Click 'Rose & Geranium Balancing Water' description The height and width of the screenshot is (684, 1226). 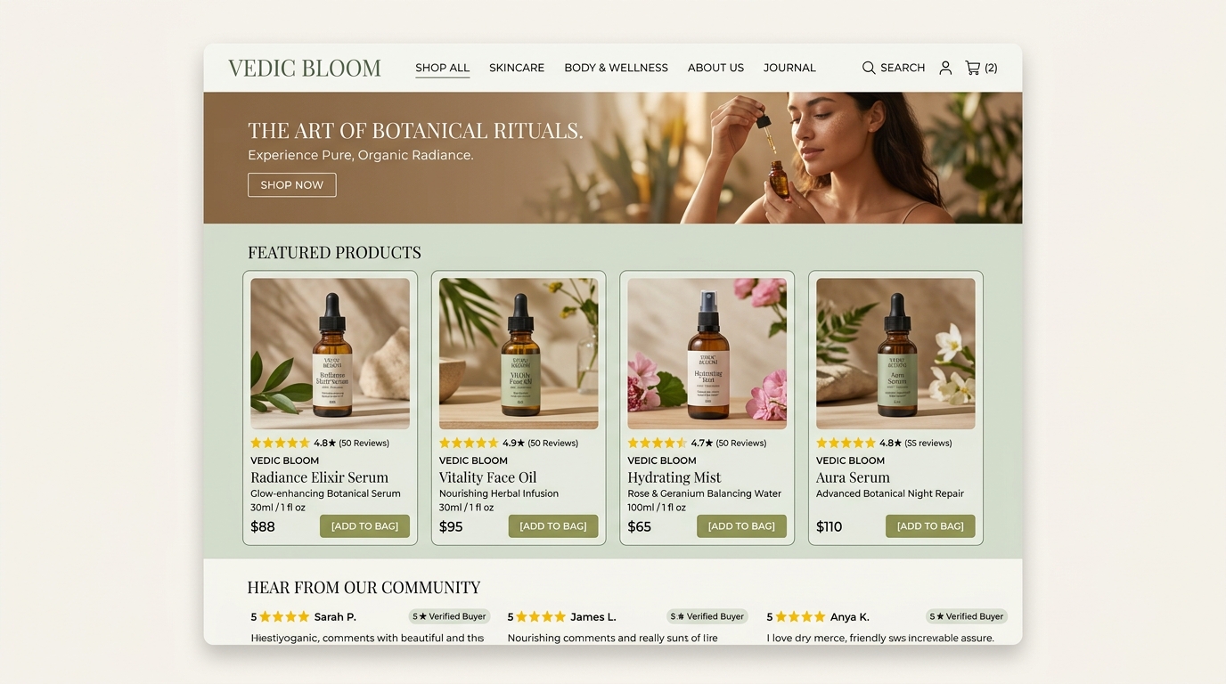click(704, 493)
